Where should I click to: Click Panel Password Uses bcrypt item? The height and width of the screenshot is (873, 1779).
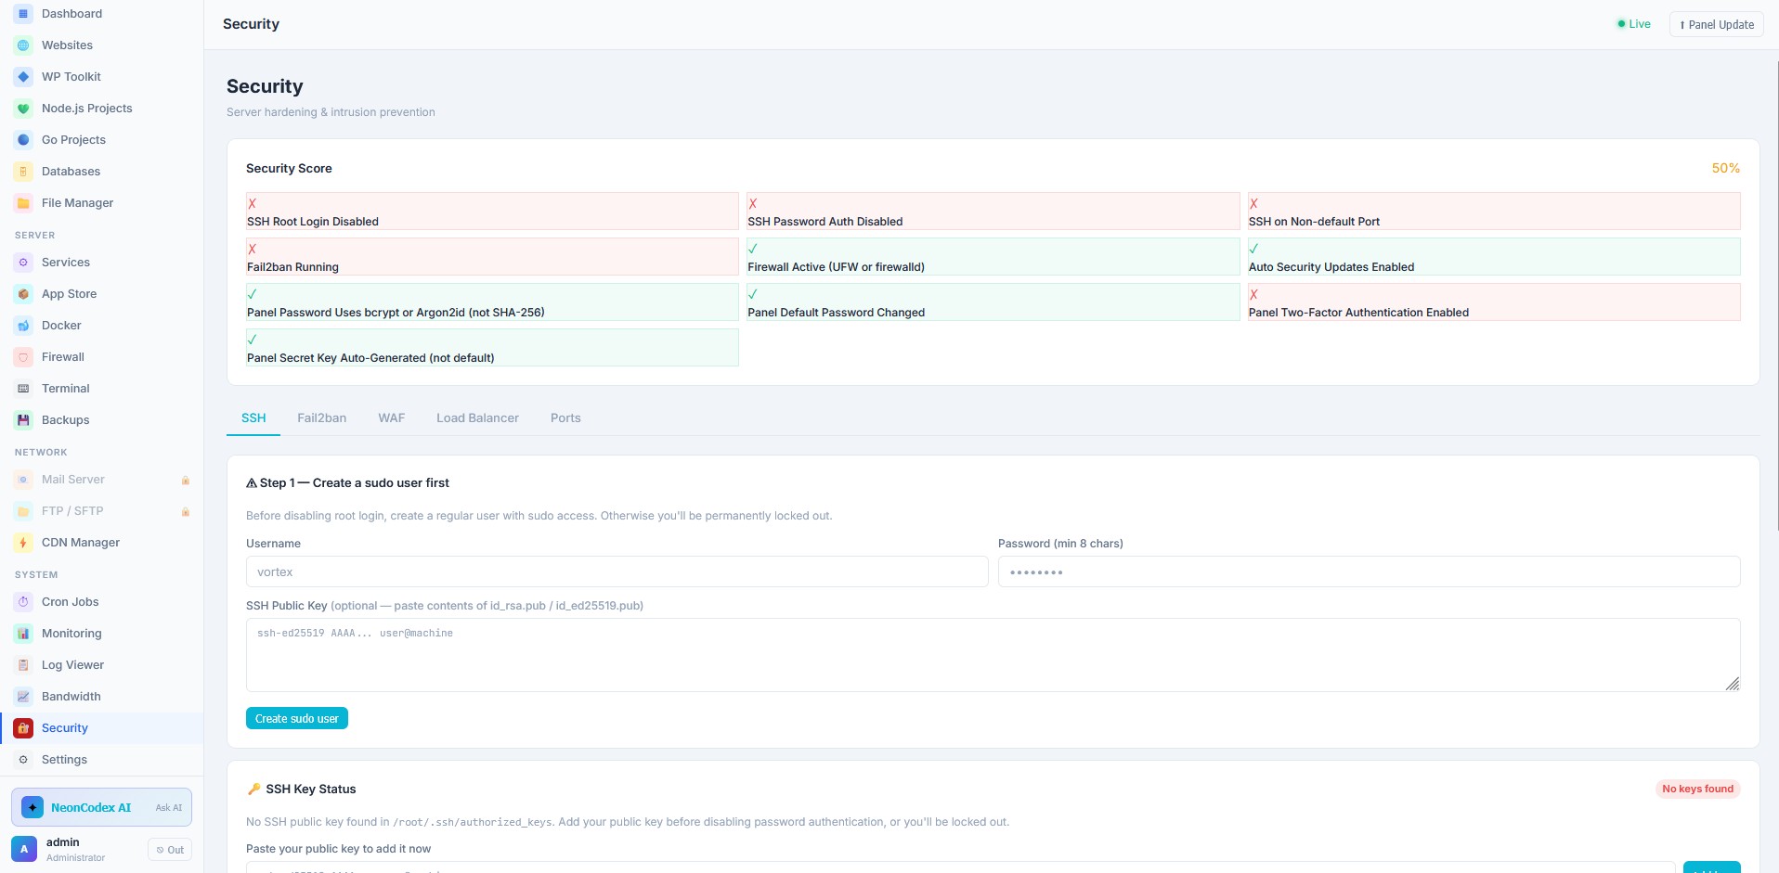492,302
